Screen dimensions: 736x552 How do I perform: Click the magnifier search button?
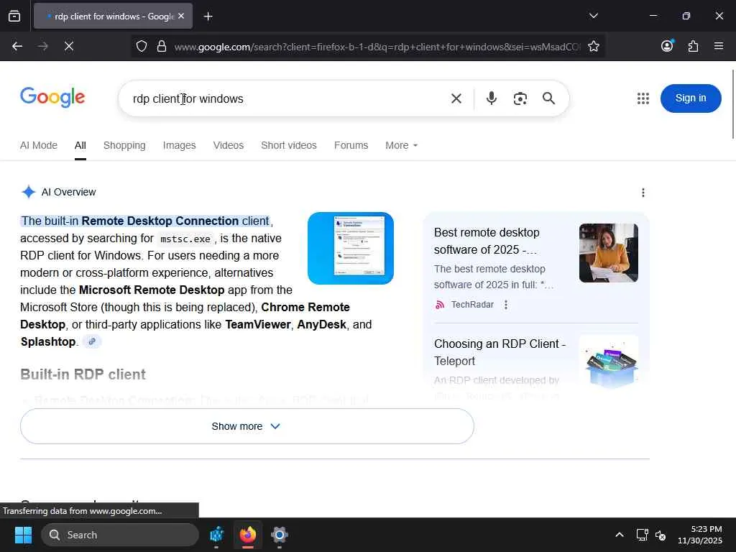pos(548,98)
